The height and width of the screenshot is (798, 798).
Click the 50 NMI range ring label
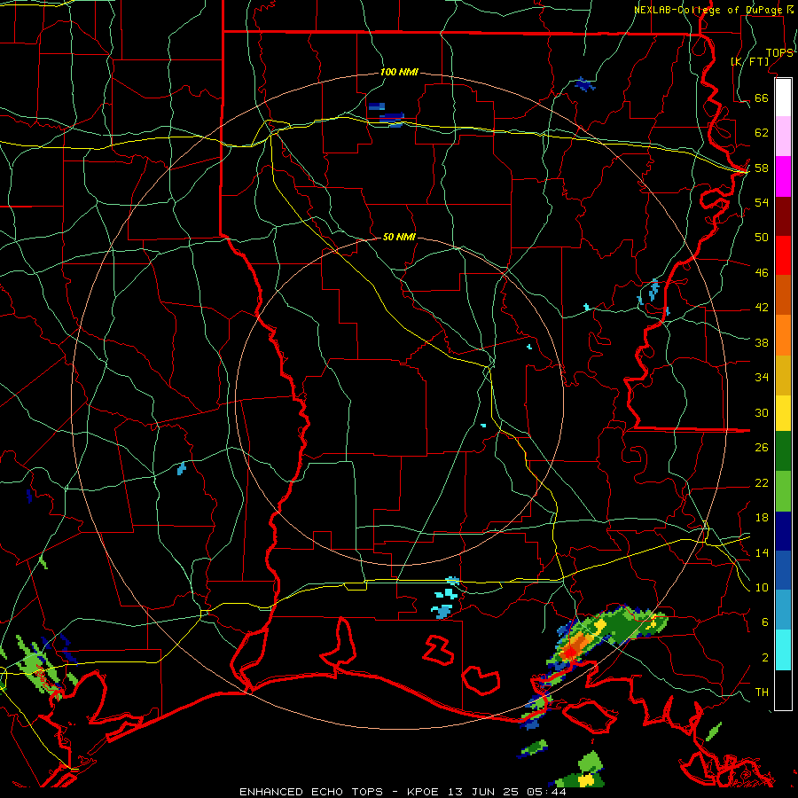399,237
